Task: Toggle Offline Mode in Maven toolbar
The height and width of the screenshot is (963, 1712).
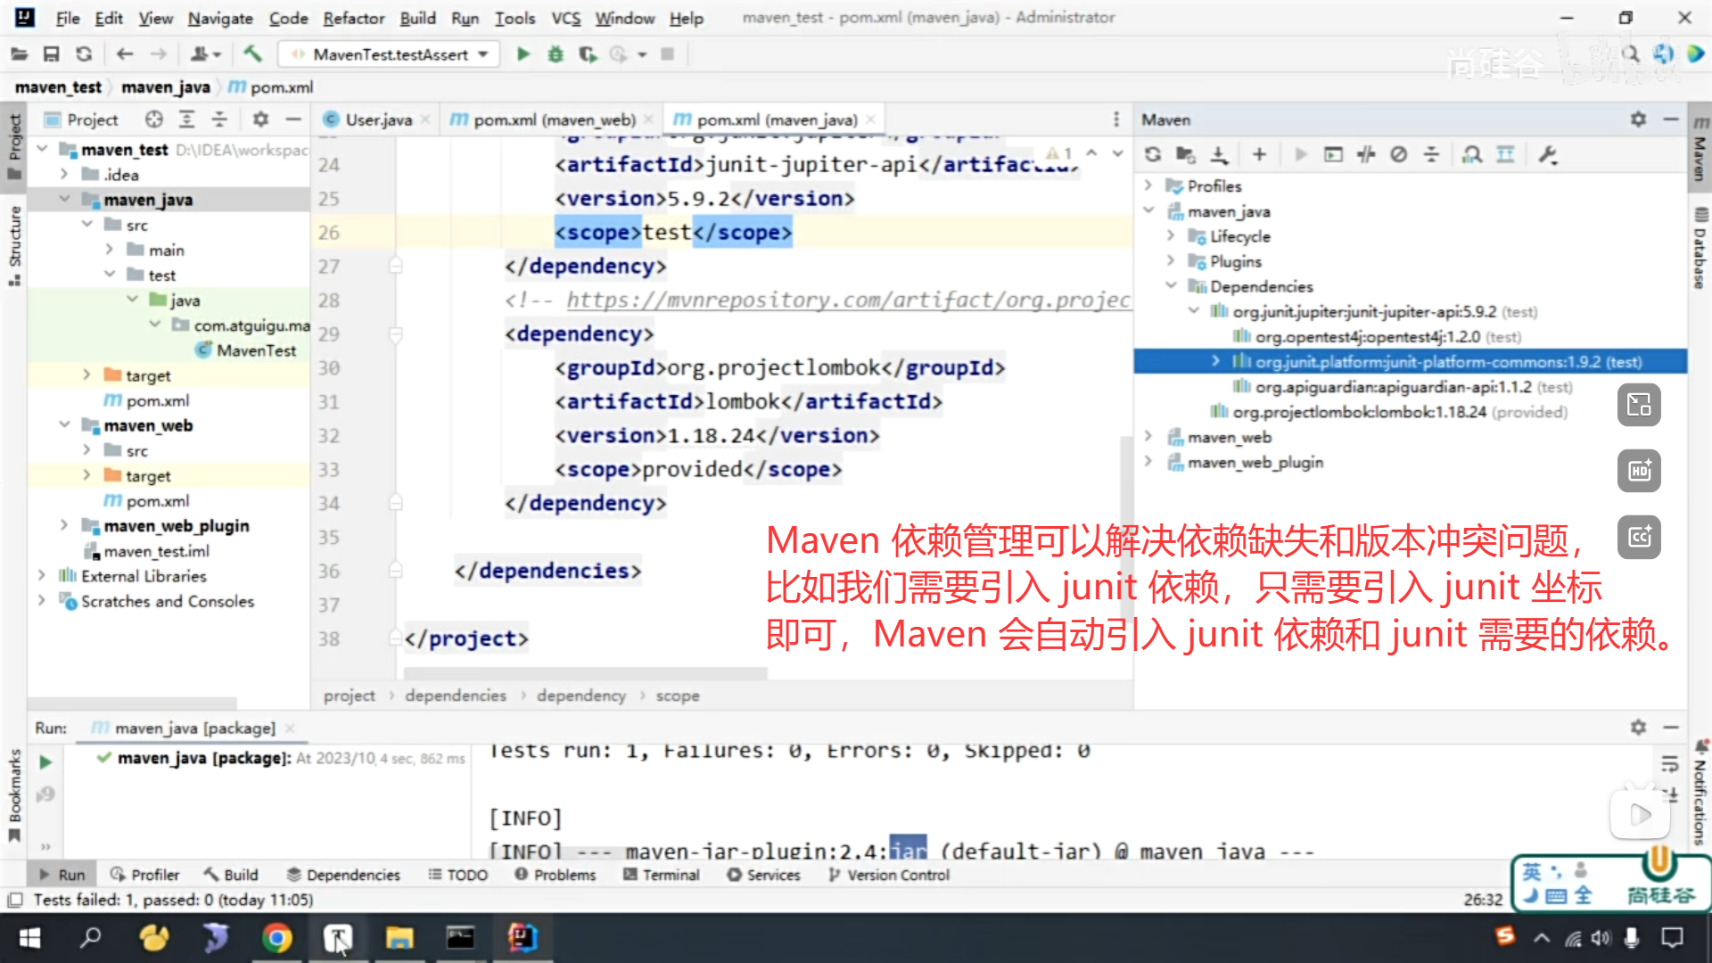Action: click(x=1366, y=154)
